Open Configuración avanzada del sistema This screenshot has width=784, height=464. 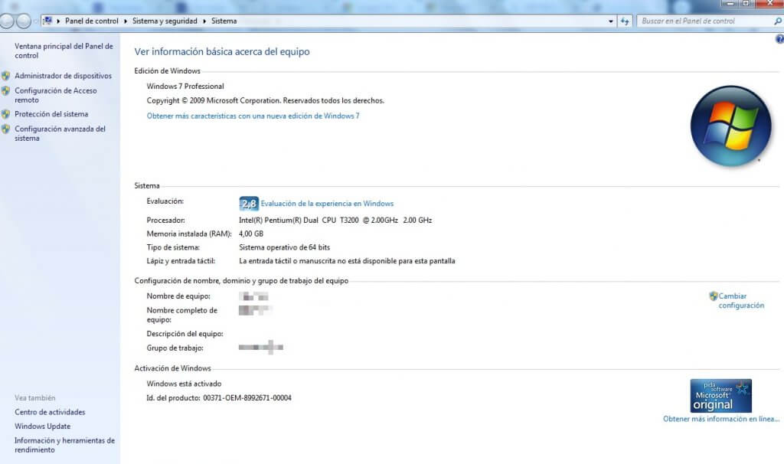[60, 133]
